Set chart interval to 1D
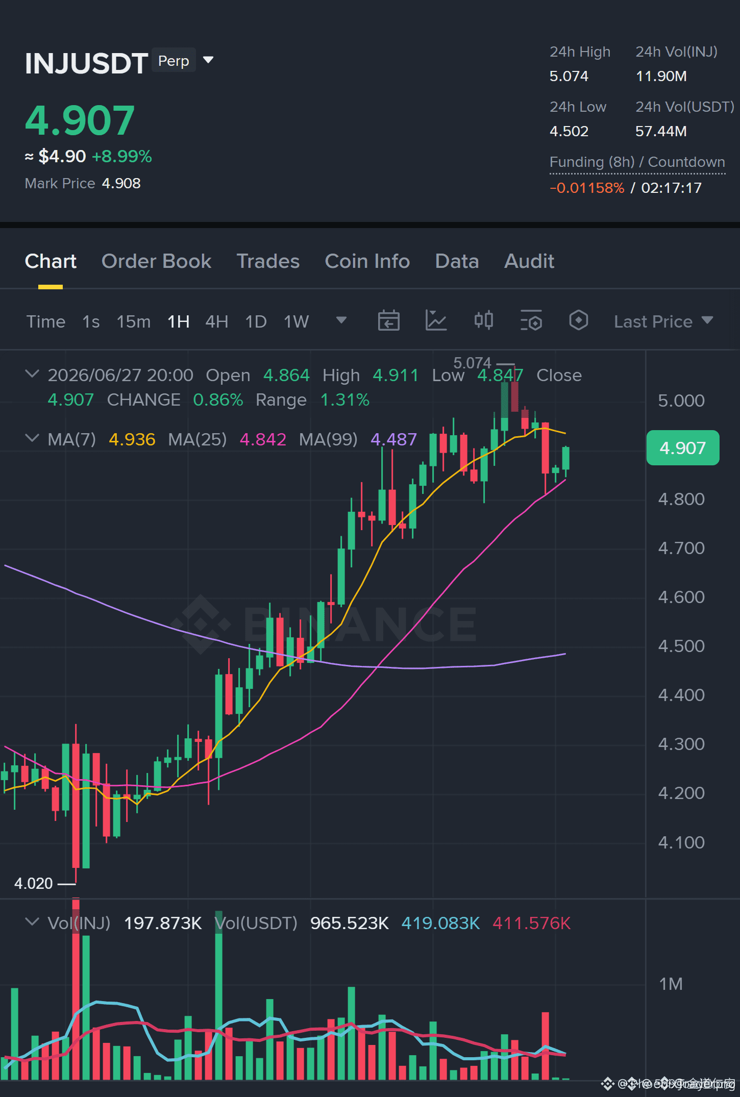740x1097 pixels. [x=256, y=321]
